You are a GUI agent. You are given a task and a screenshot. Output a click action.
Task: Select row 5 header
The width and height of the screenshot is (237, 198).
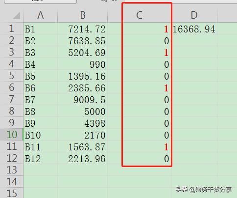pyautogui.click(x=12, y=76)
